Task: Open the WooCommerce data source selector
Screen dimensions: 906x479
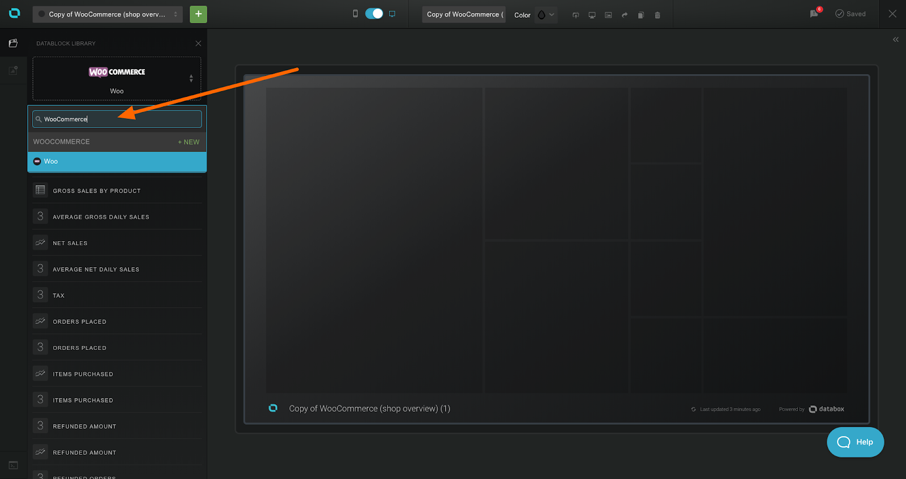Action: 117,79
